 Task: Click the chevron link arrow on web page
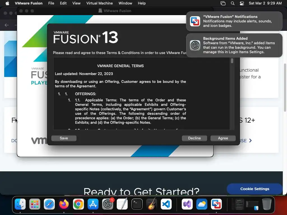pos(250,141)
